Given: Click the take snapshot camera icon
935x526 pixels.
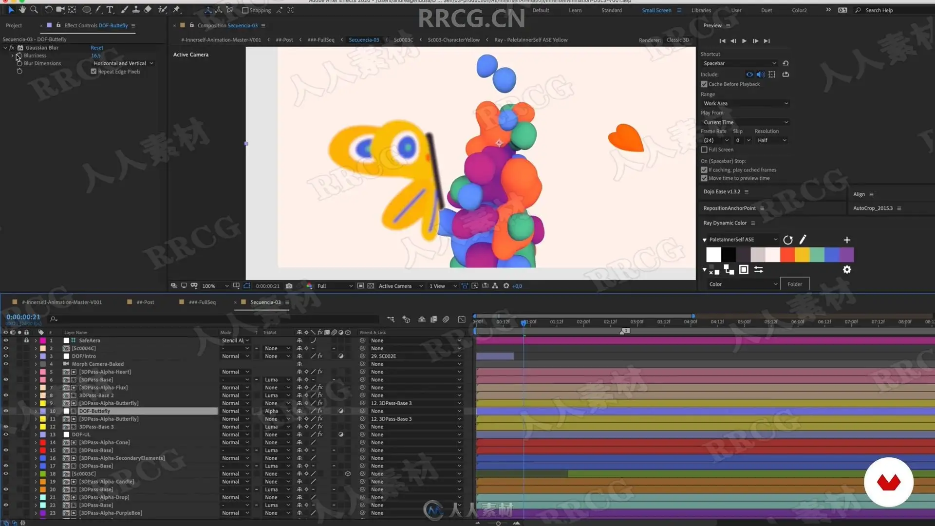Looking at the screenshot, I should point(289,286).
